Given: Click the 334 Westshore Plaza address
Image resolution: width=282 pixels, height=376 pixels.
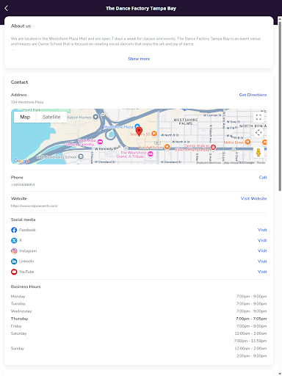Looking at the screenshot, I should [x=27, y=102].
